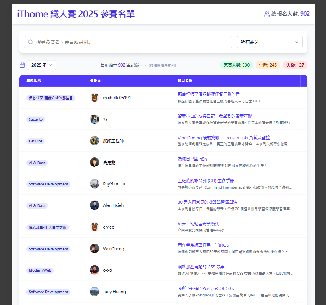The height and width of the screenshot is (305, 326).
Task: Click oxxo's avatar image
Action: click(x=94, y=270)
